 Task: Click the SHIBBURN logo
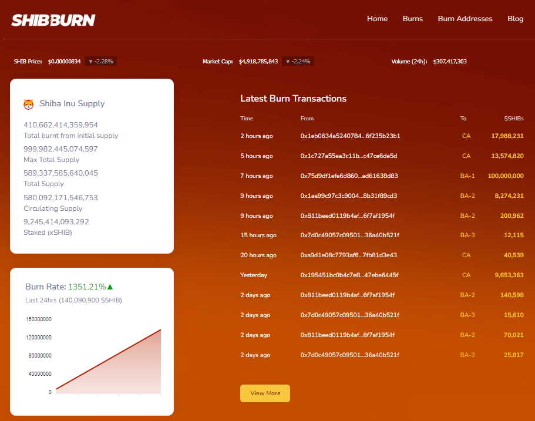pyautogui.click(x=53, y=20)
